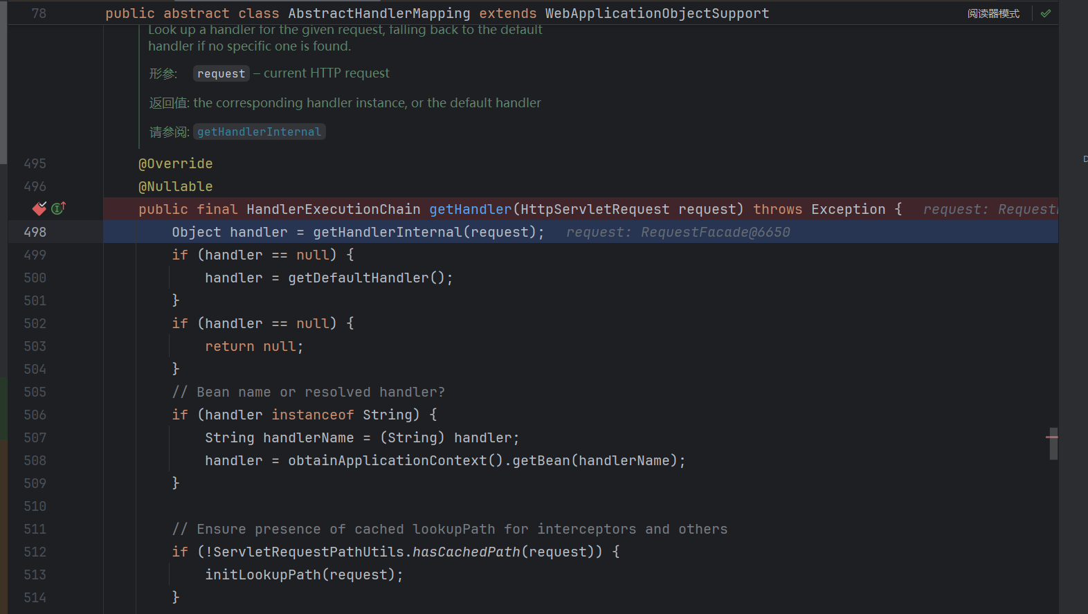Screen dimensions: 1088x614
Task: Click the red error stripe mark on scrollbar
Action: pos(1052,437)
